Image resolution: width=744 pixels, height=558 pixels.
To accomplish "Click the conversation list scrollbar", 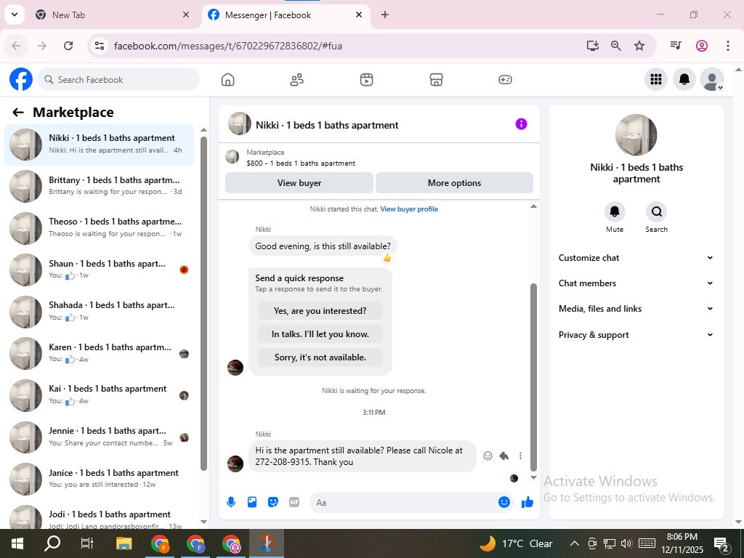I will click(x=203, y=304).
